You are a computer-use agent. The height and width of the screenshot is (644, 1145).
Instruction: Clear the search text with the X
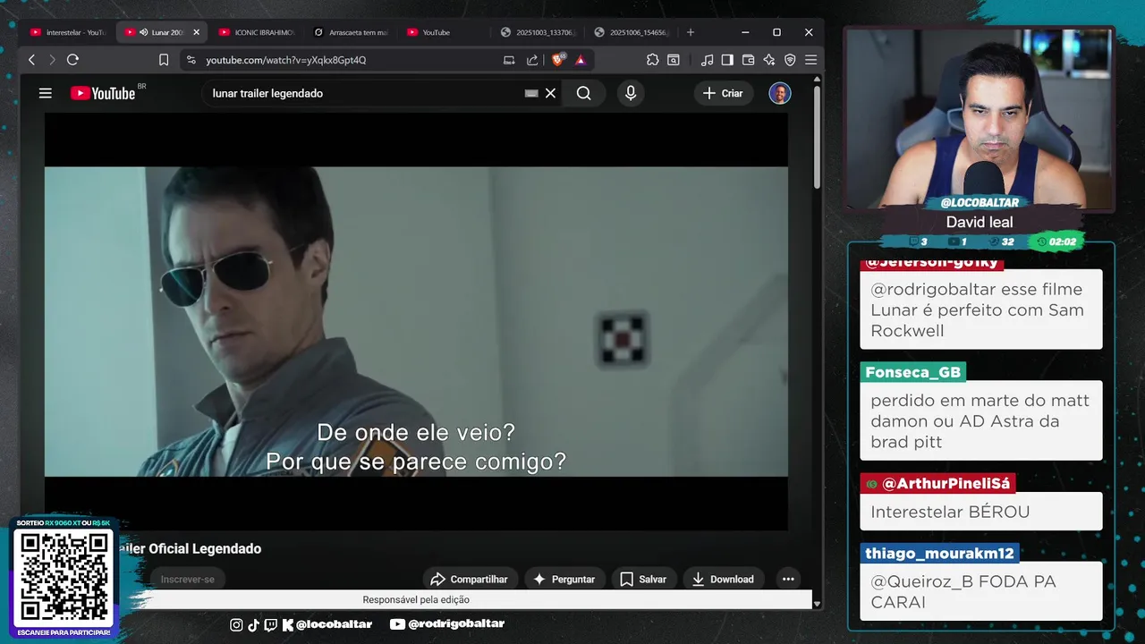(551, 93)
